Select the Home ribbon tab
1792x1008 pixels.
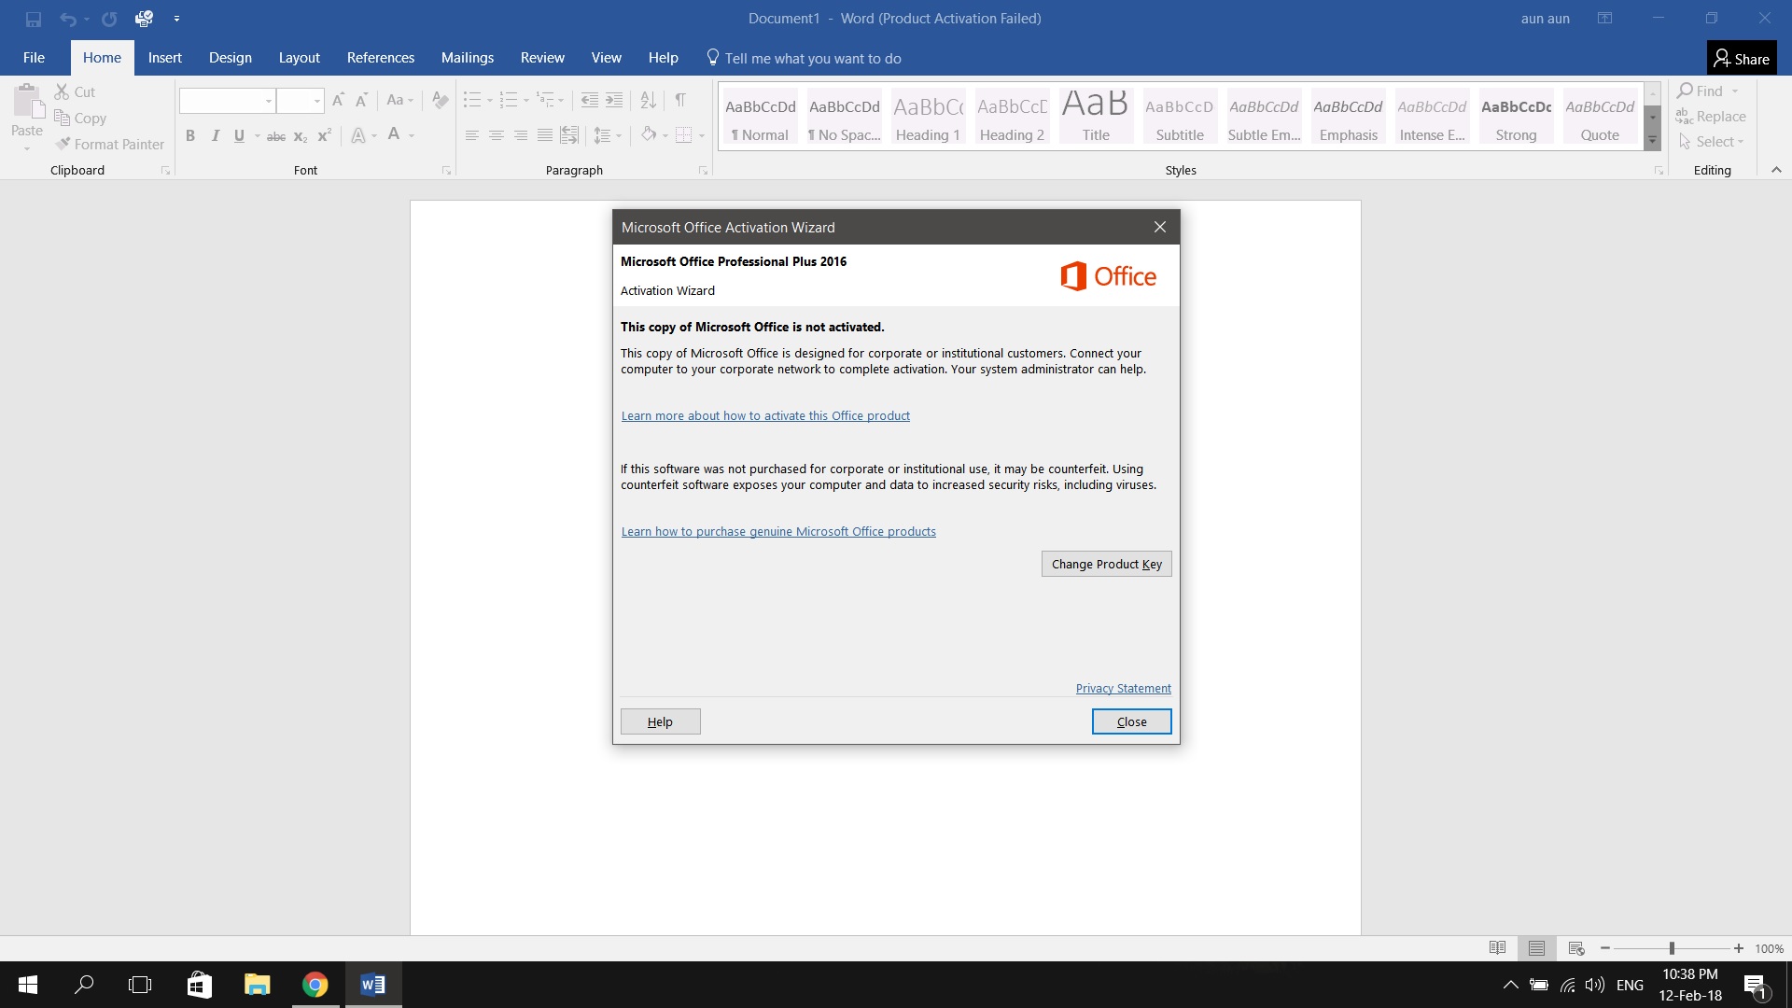click(x=101, y=57)
